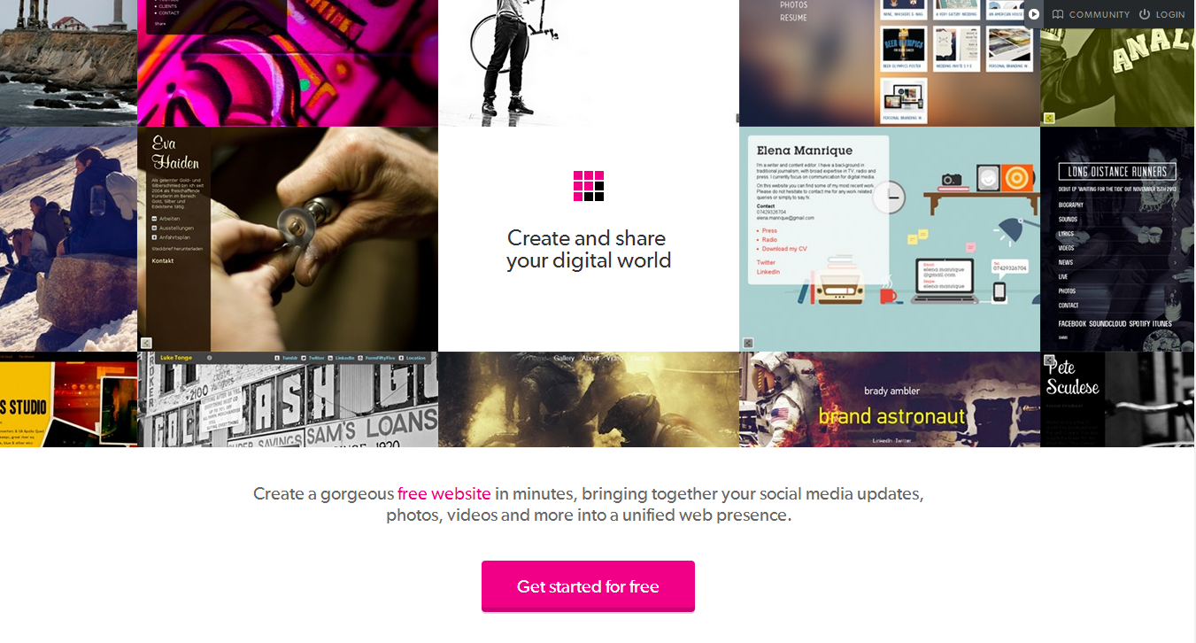Open the Eva Haiden goldsmith thumbnail

pos(288,239)
